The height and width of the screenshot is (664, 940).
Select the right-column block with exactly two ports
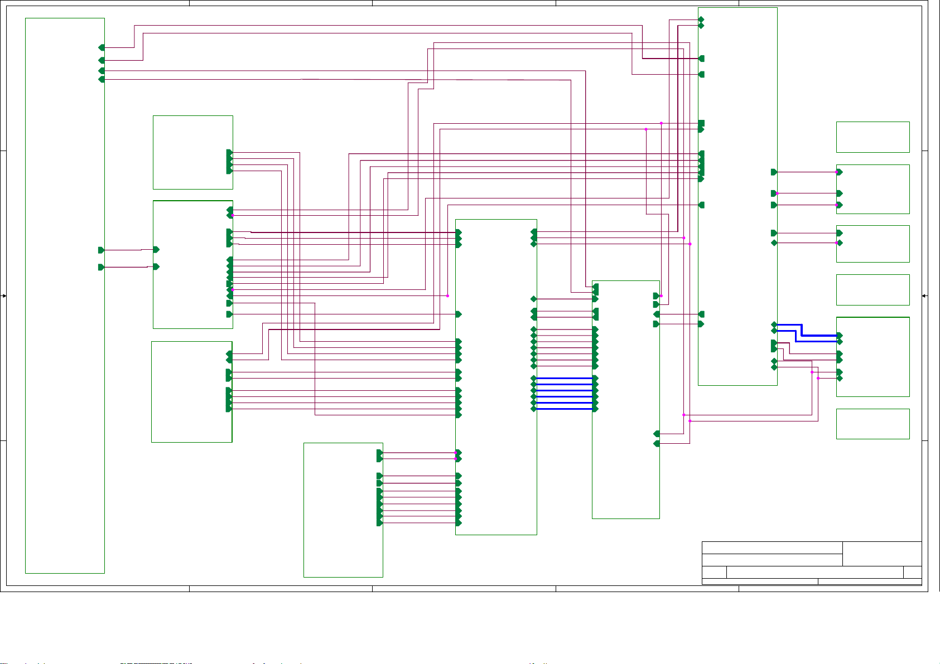(x=872, y=244)
